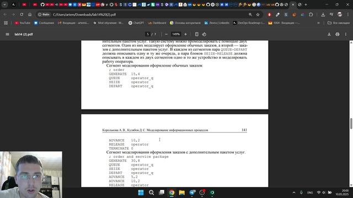Image resolution: width=353 pixels, height=198 pixels.
Task: Switch to Chrome in taskbar
Action: [x=172, y=193]
